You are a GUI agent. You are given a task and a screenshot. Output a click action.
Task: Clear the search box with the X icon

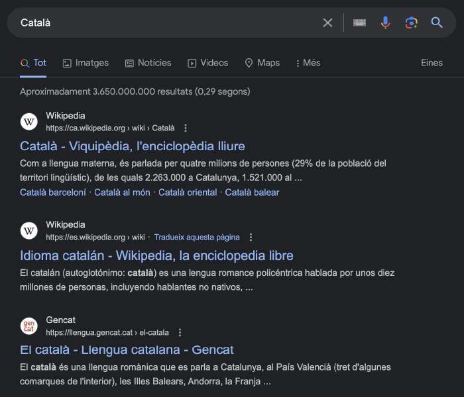click(327, 22)
